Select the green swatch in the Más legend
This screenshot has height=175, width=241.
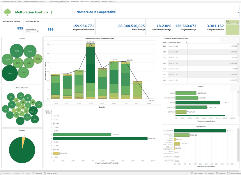pos(232,31)
